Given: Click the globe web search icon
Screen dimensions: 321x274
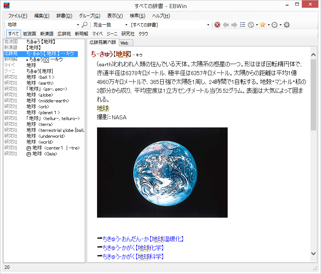Looking at the screenshot, I should (251, 24).
